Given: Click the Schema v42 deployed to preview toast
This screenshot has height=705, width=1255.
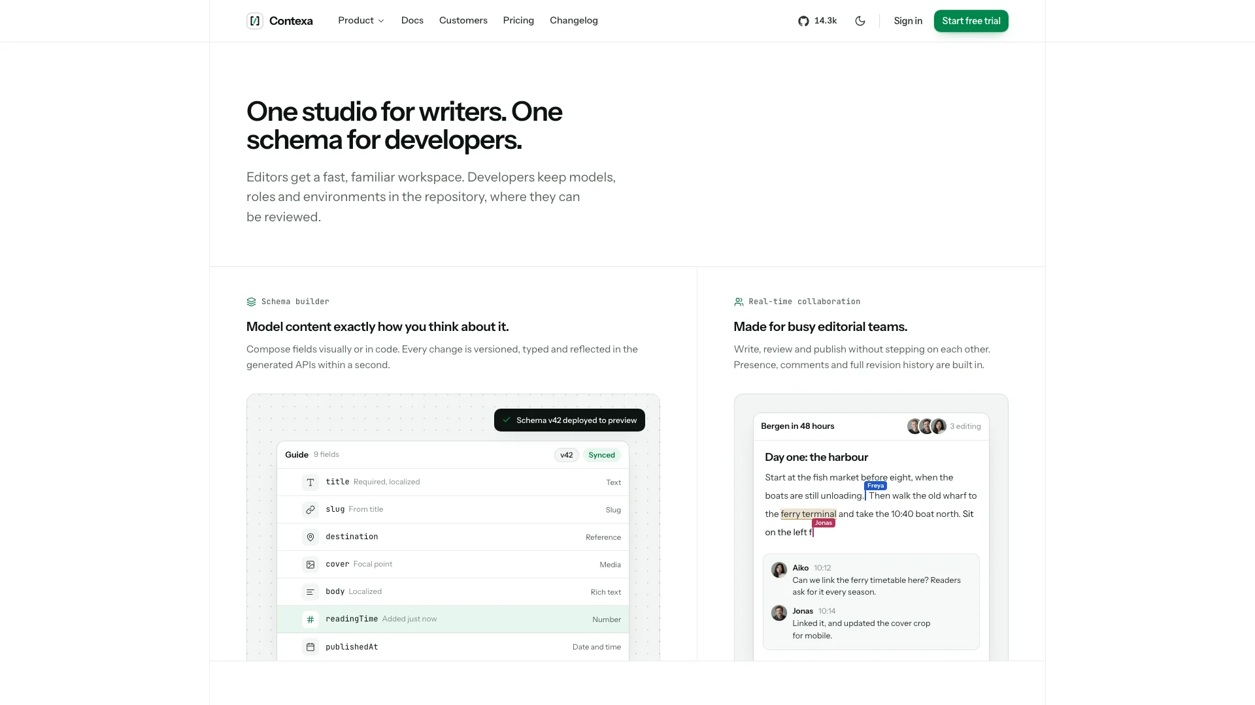Looking at the screenshot, I should (569, 420).
